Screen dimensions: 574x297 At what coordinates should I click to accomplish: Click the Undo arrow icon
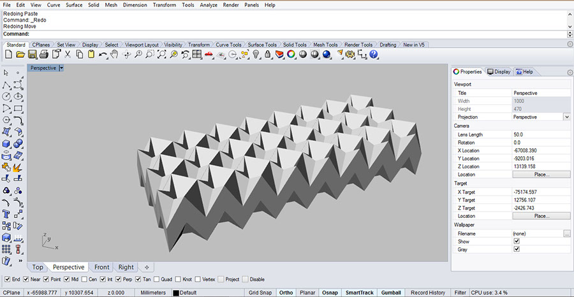click(103, 55)
